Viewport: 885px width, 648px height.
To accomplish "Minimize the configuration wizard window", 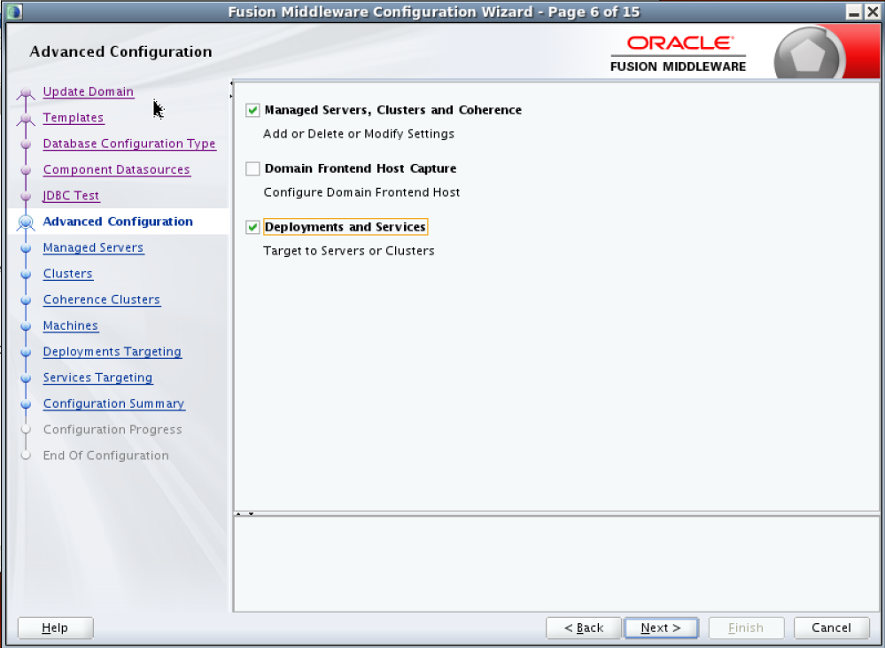I will (x=855, y=12).
